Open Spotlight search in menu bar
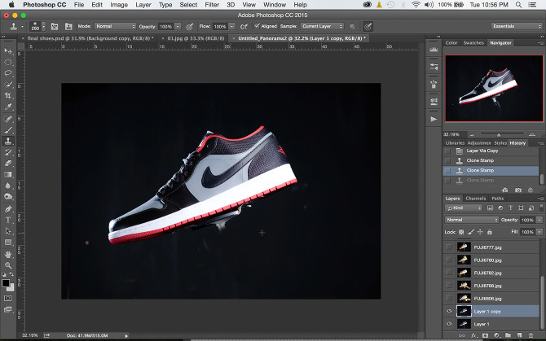This screenshot has height=341, width=546. (518, 5)
